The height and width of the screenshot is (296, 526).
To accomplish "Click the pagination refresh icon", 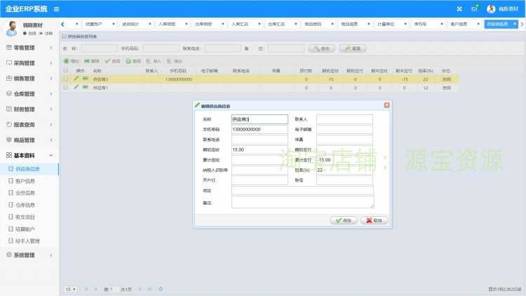I will pos(161,289).
